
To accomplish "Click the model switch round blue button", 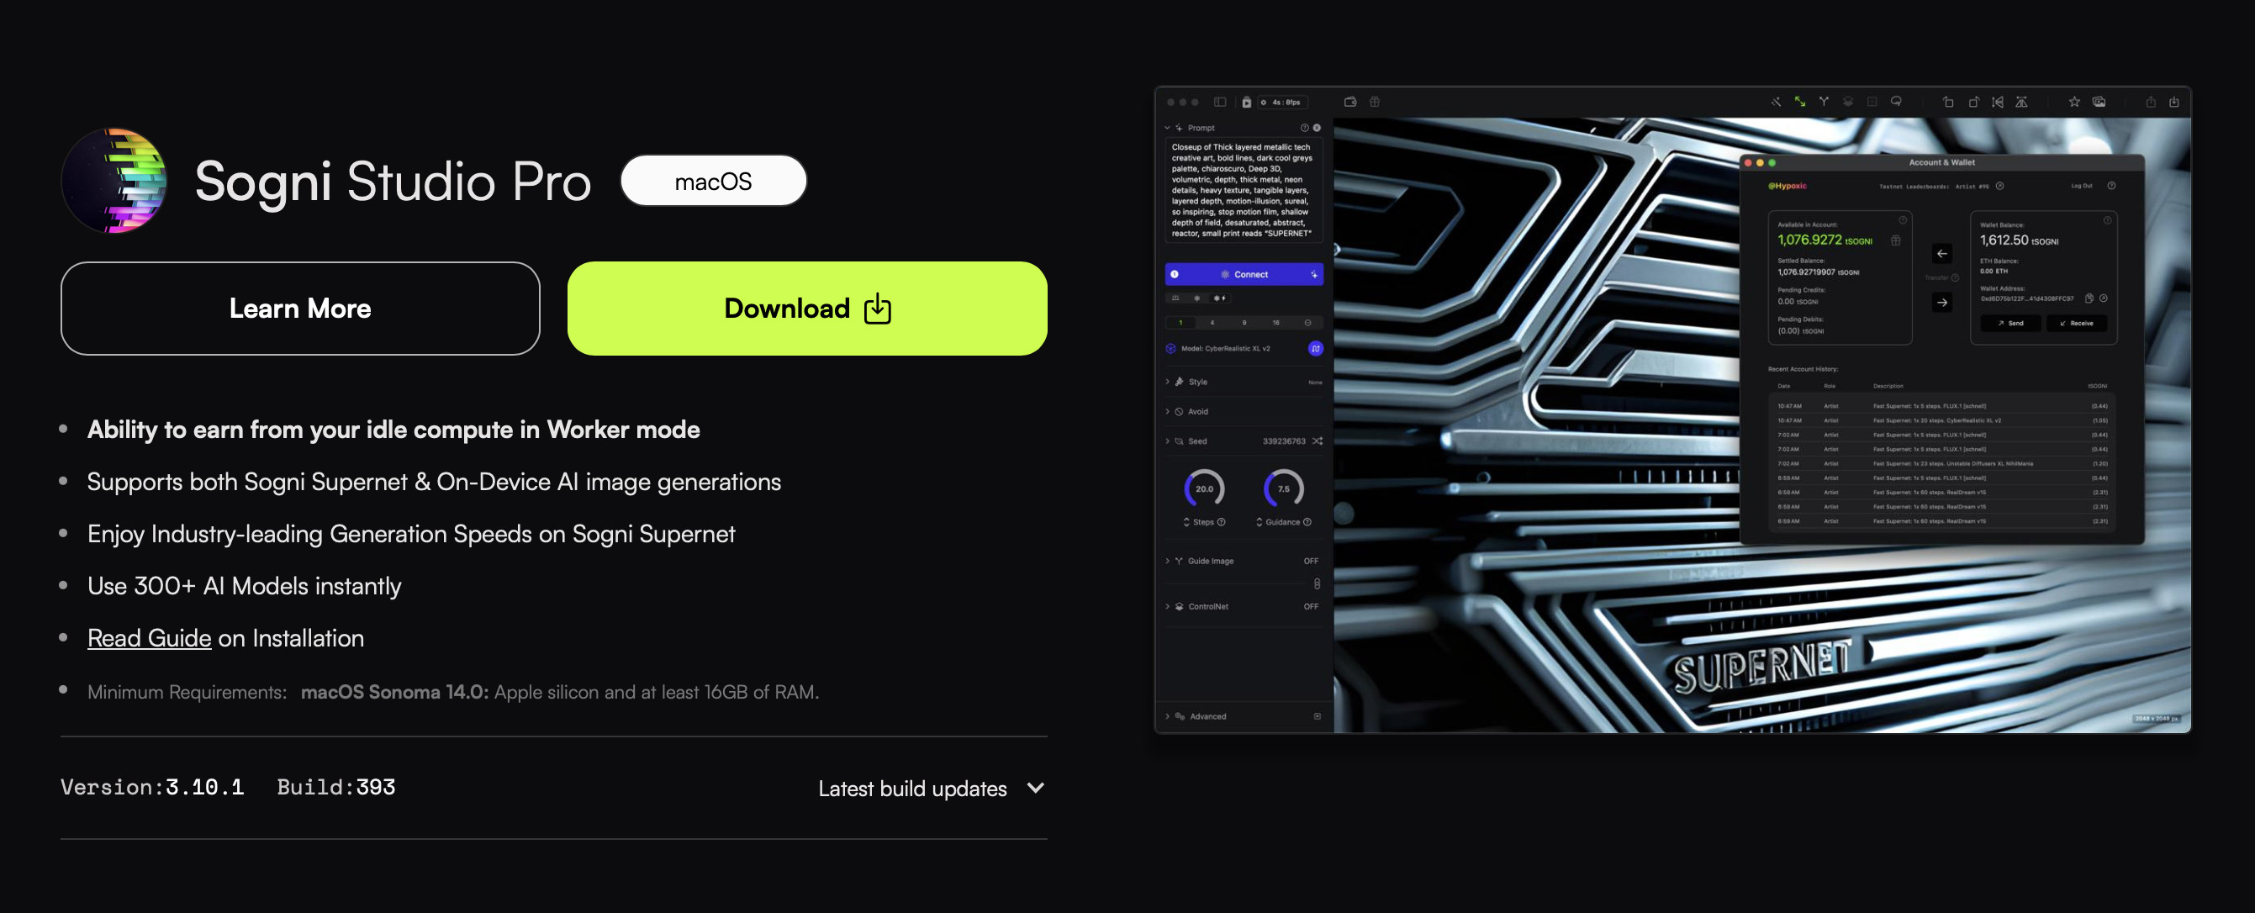I will [x=1315, y=348].
